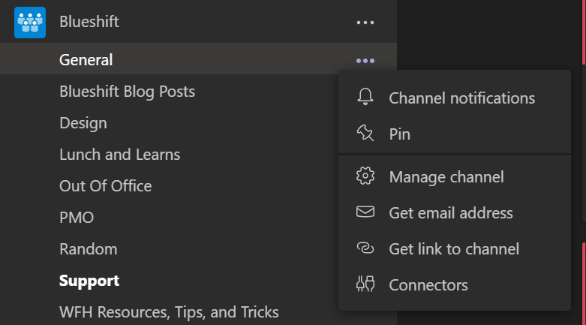Screen dimensions: 586x325
Task: Click the bell icon for channel notifications
Action: point(365,97)
